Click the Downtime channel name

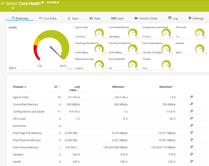point(19,126)
